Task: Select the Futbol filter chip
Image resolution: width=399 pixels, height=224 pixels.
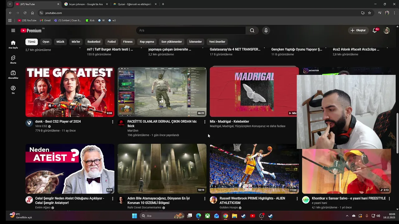Action: pos(112,42)
